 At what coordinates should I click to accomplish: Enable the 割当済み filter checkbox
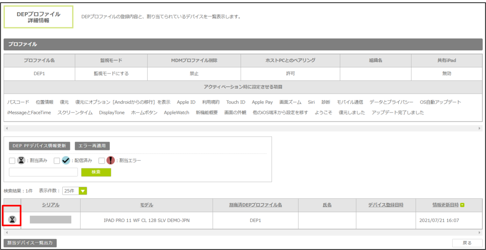[x=12, y=161]
